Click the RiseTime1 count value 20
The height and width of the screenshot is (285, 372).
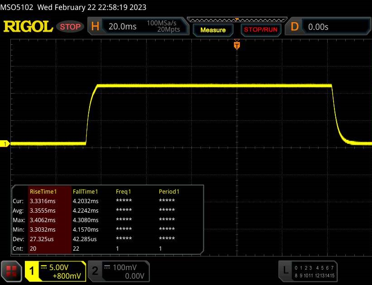point(33,248)
